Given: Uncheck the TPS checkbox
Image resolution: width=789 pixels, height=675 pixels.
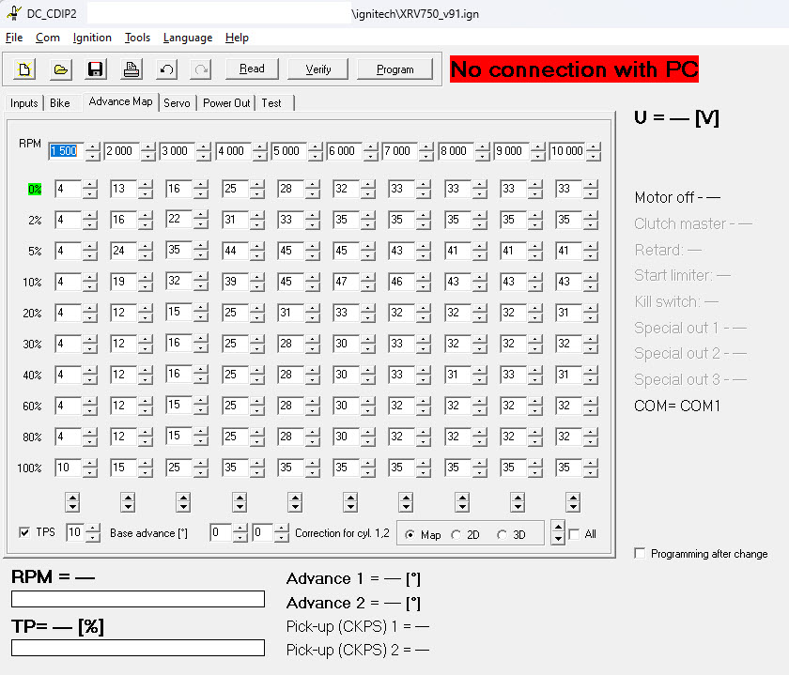Looking at the screenshot, I should pos(24,533).
